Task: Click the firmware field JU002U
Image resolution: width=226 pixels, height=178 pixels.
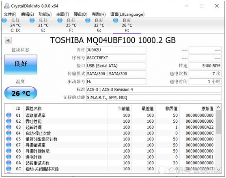Action: point(116,50)
